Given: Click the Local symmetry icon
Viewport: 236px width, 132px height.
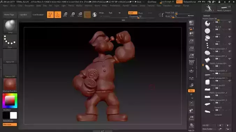Looking at the screenshot, I should 191,79.
